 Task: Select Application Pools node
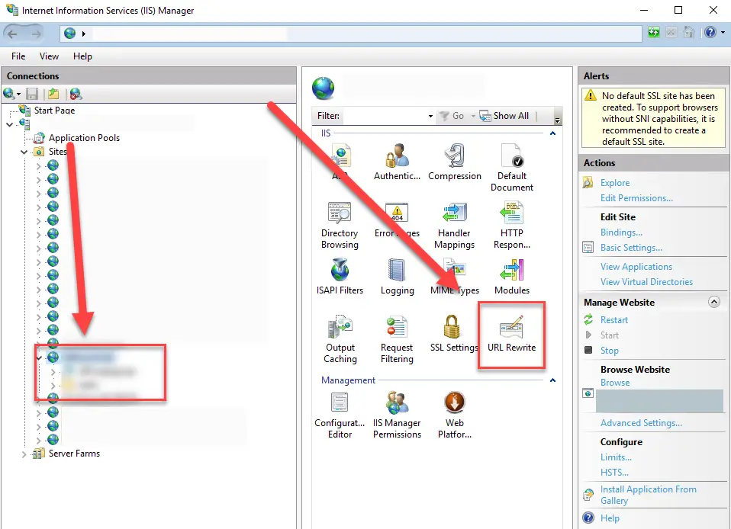click(84, 138)
